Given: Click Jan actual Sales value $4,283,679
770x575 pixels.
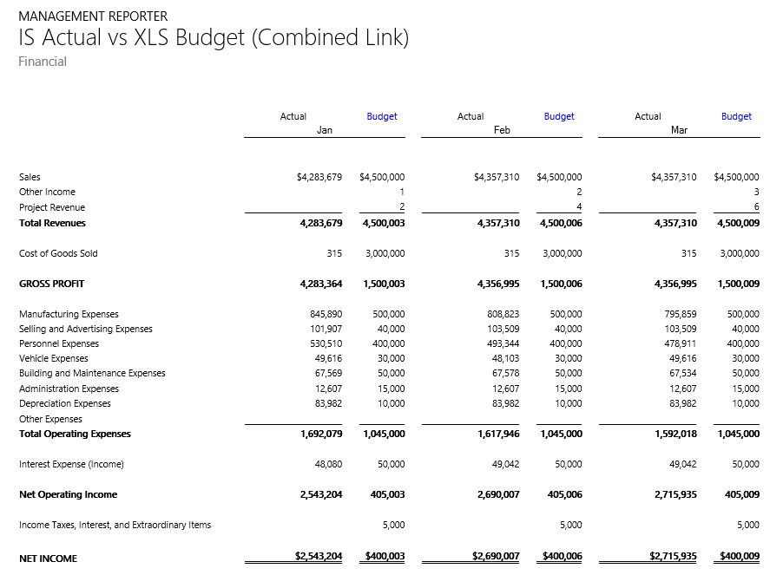Looking at the screenshot, I should [x=319, y=177].
